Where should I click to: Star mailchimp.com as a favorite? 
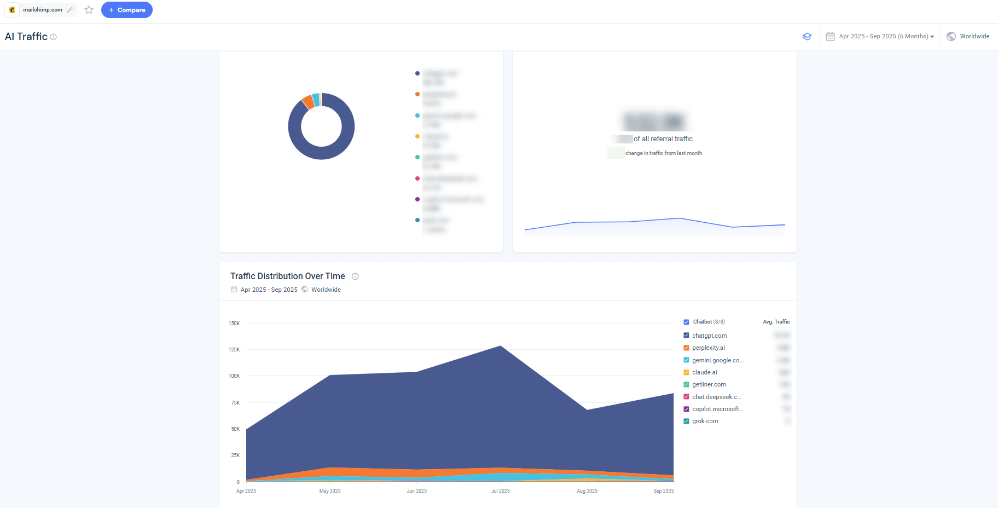coord(89,9)
